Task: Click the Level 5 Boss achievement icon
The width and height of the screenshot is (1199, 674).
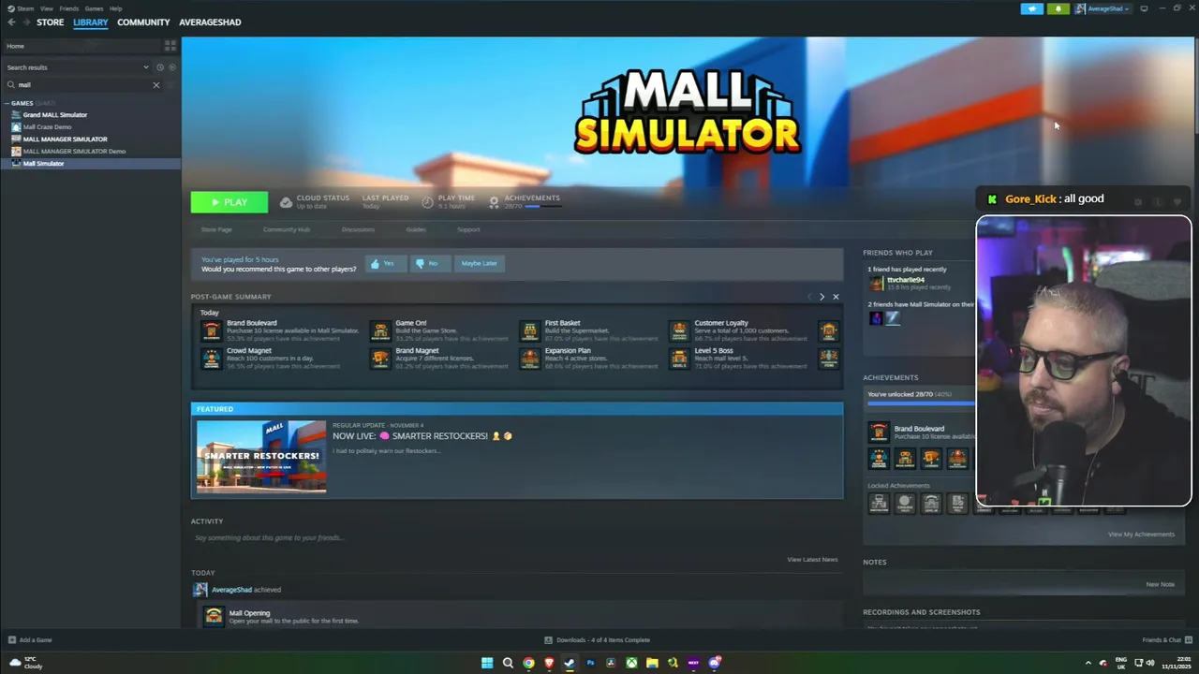Action: point(679,359)
